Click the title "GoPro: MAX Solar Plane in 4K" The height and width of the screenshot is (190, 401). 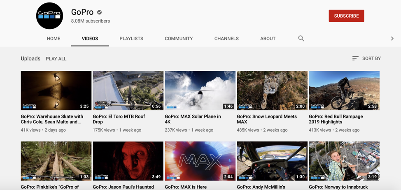tap(193, 119)
